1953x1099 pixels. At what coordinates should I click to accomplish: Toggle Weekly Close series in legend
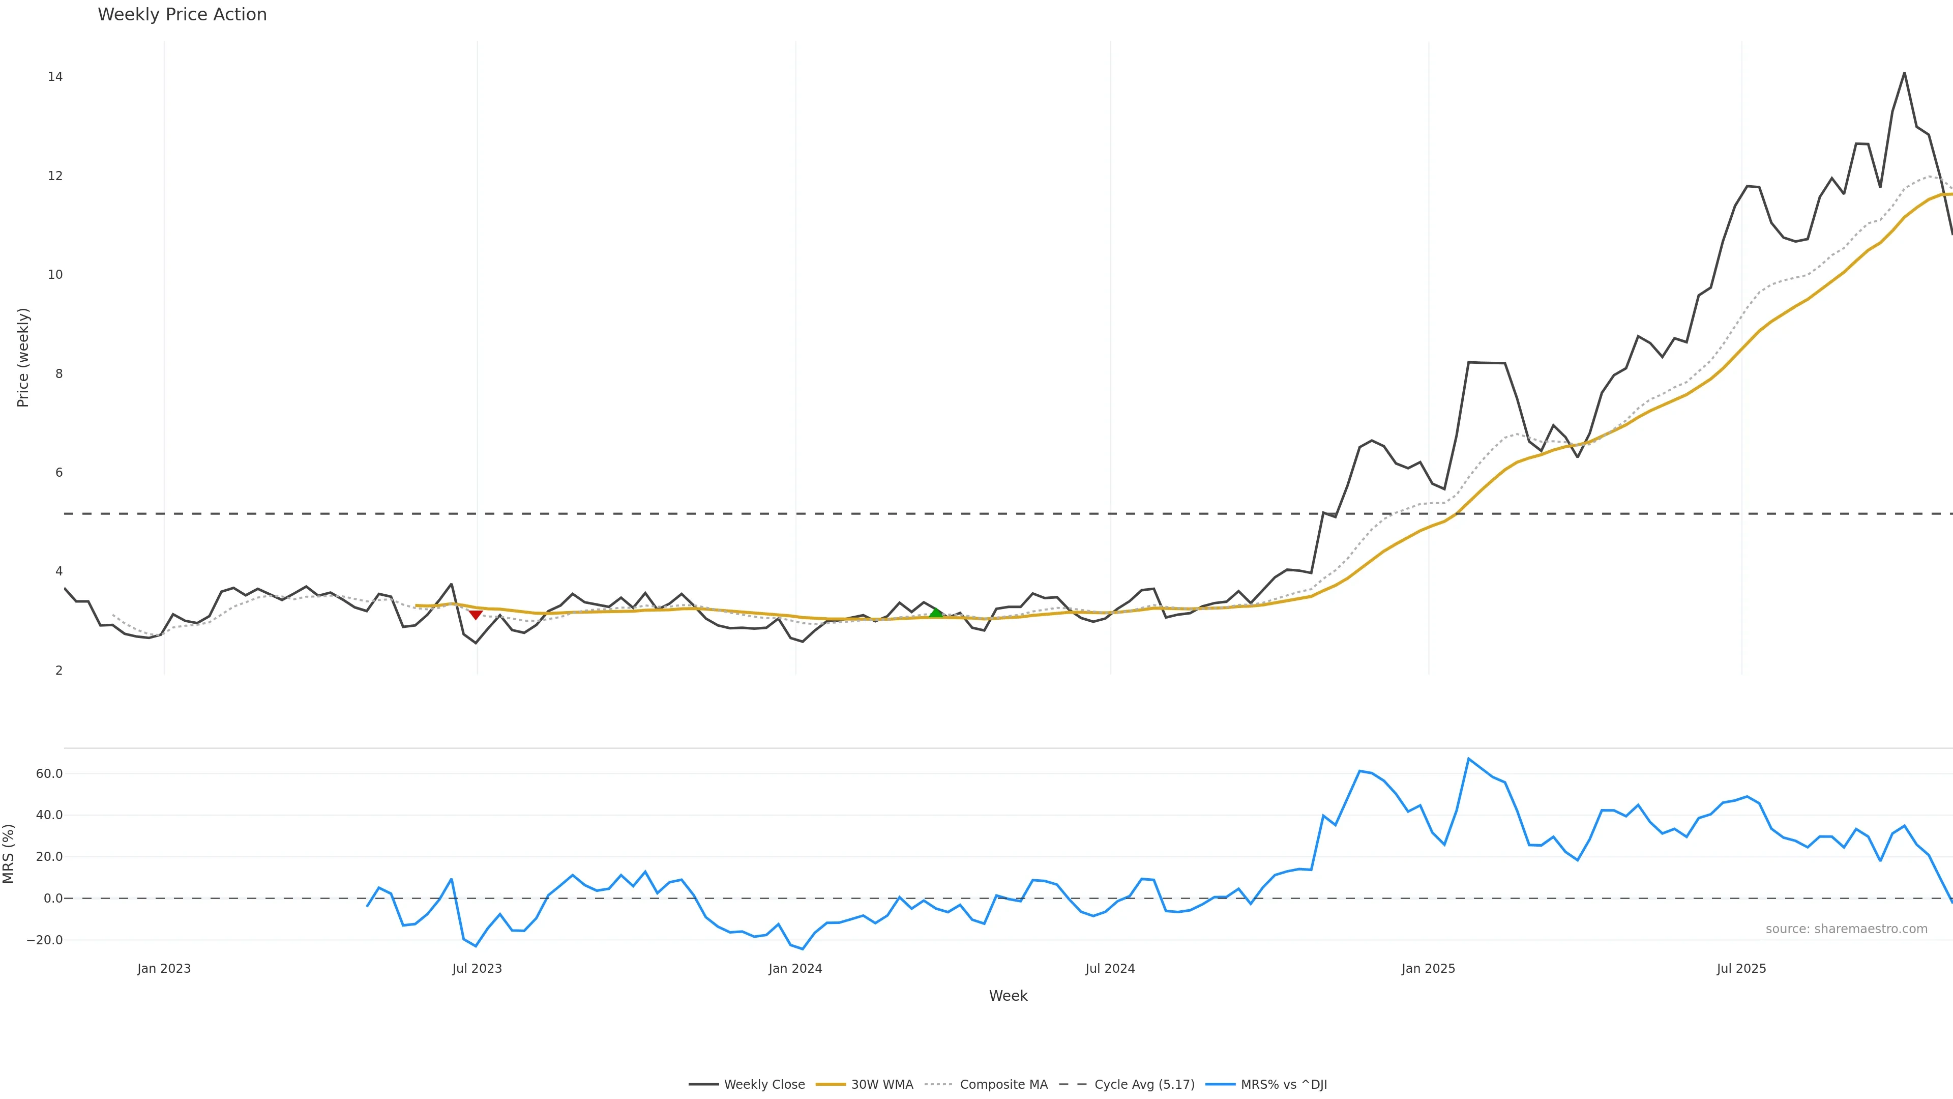[x=763, y=1085]
